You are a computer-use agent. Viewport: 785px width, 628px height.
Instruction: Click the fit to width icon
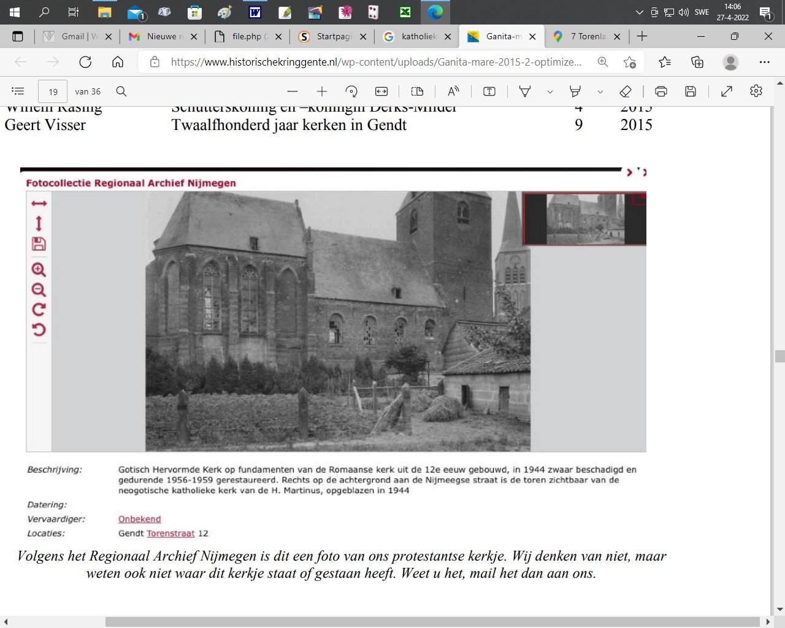coord(381,91)
